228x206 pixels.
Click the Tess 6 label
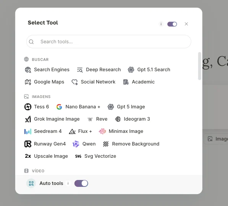coord(42,107)
